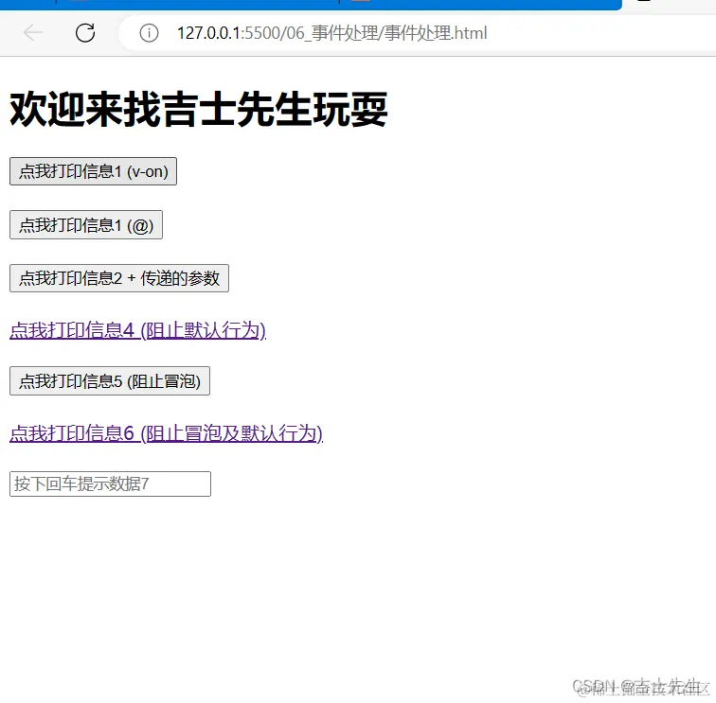The image size is (716, 703).
Task: Open link 点我打印信息6 (阻止冒泡及默认行为)
Action: [167, 433]
